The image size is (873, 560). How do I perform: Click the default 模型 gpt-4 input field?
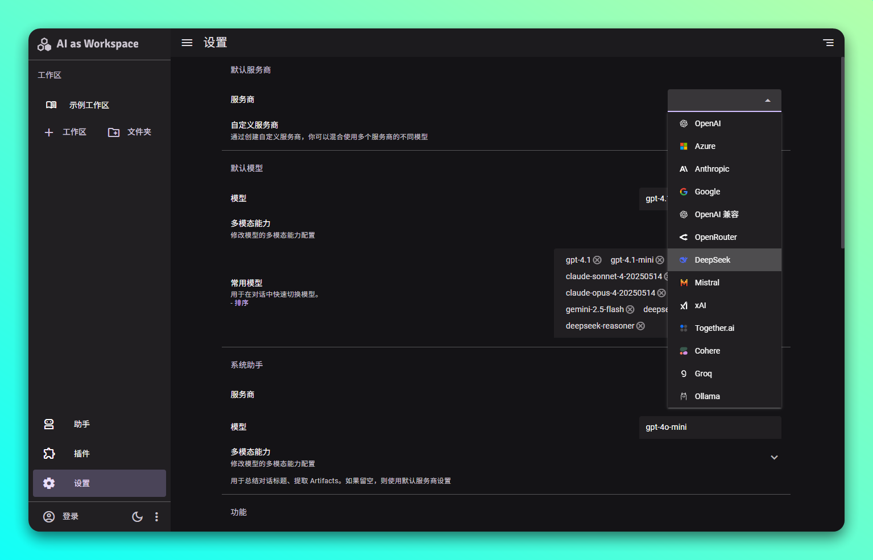point(653,198)
